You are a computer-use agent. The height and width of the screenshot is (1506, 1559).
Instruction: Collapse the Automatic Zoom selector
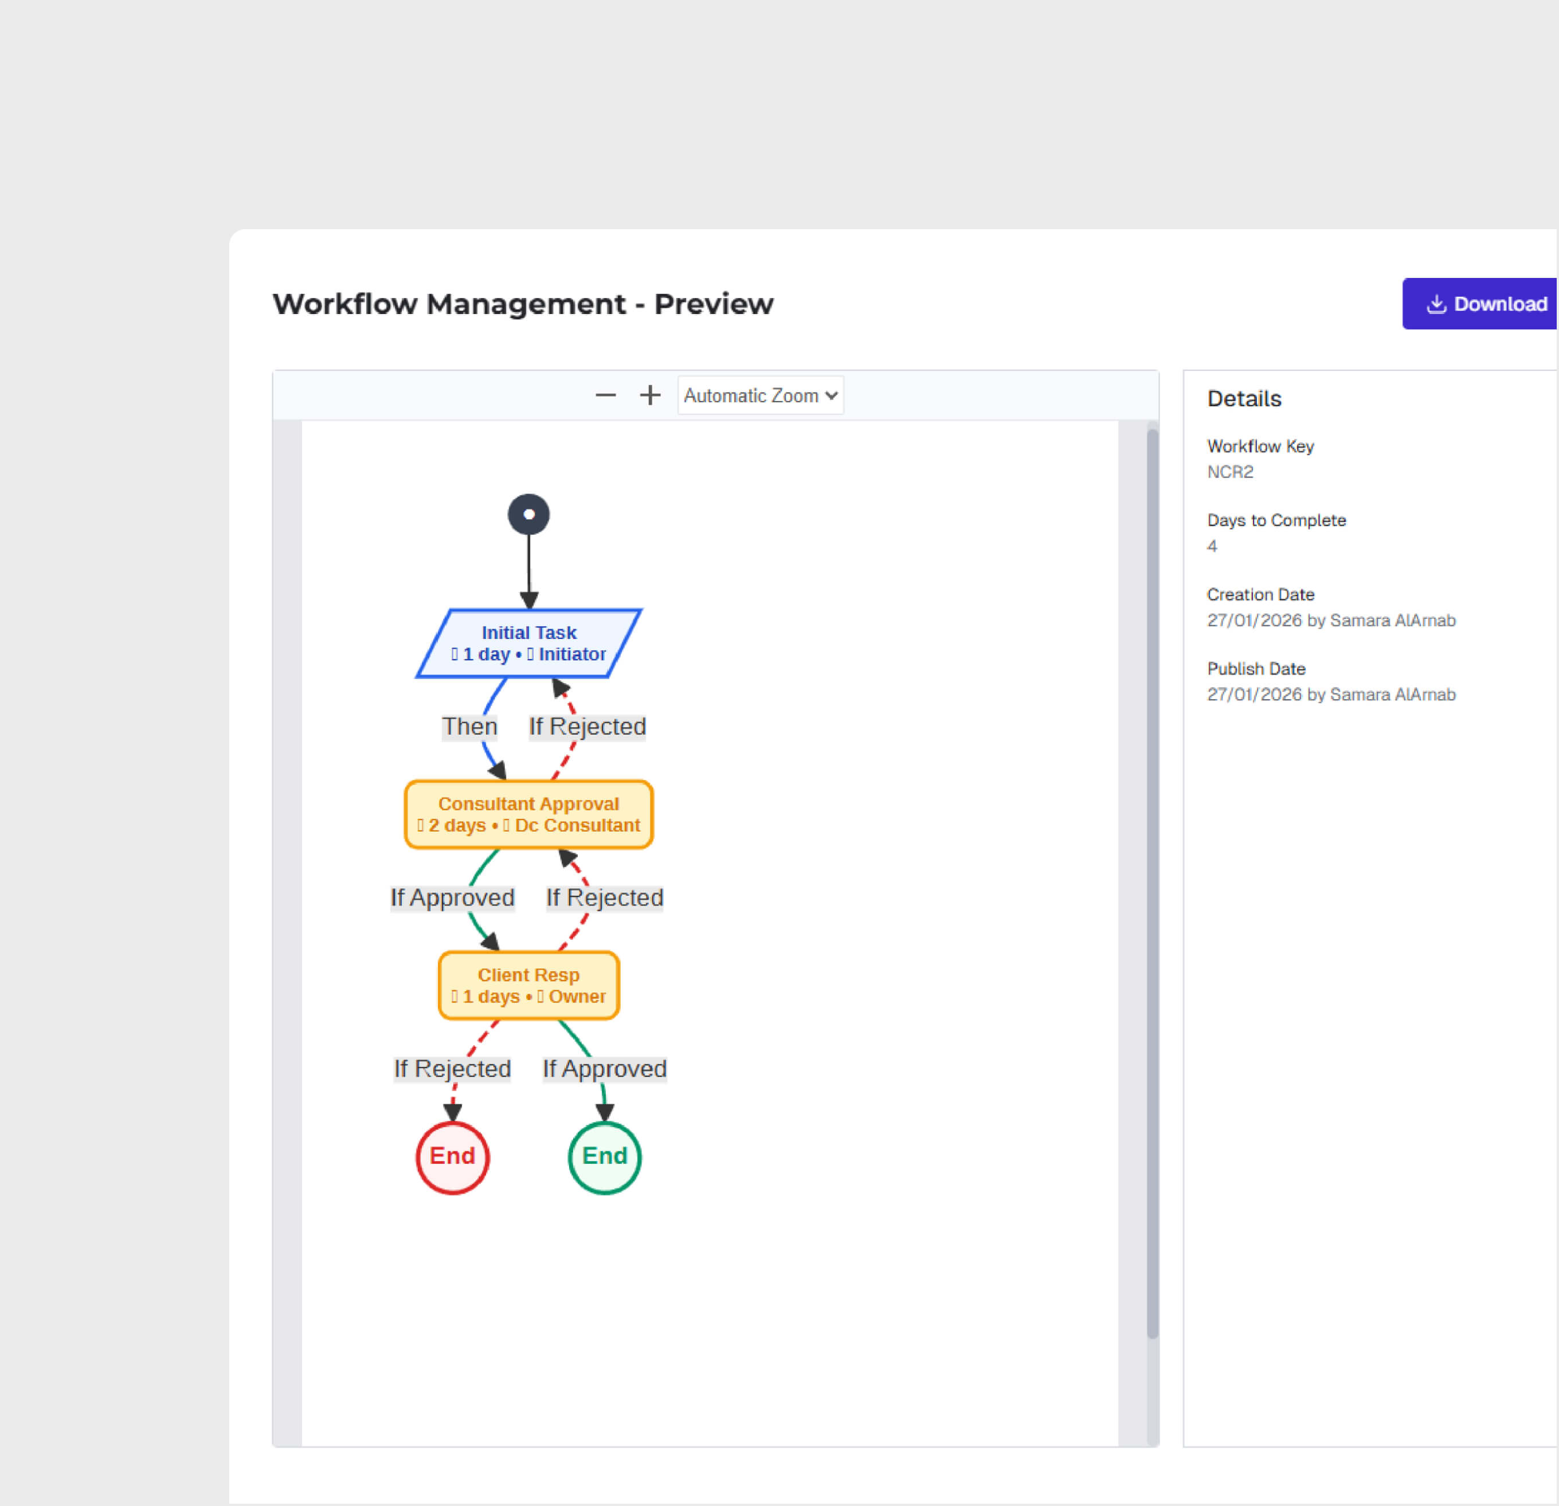(x=759, y=394)
